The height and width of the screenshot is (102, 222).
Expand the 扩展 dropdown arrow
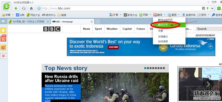121,15
